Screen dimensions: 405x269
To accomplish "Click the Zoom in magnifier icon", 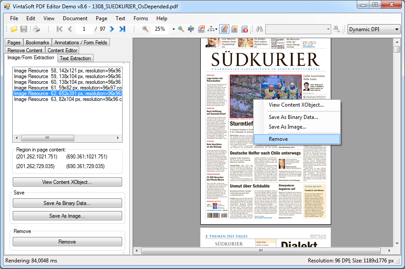I will pos(181,29).
